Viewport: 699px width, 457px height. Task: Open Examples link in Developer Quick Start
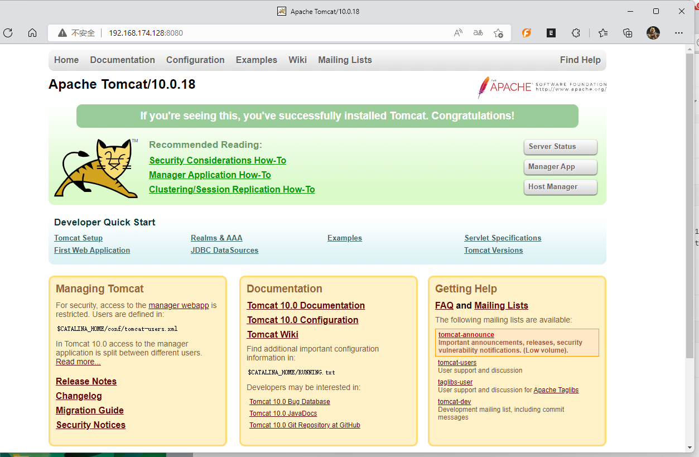[345, 238]
